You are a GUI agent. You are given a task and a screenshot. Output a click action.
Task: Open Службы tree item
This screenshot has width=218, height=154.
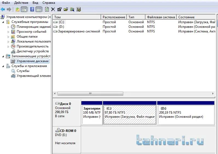[23, 71]
